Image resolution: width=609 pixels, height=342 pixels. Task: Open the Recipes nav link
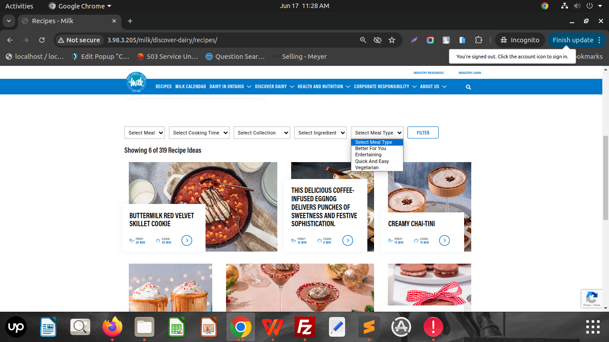pyautogui.click(x=164, y=87)
